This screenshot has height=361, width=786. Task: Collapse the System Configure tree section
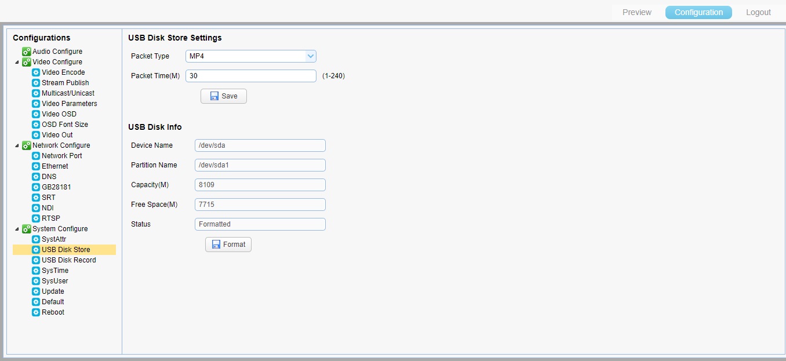[x=17, y=229]
